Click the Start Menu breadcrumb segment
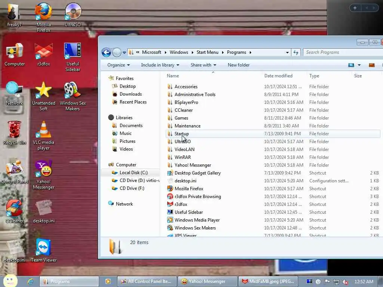Screen dimensions: 383x287 click(x=207, y=52)
